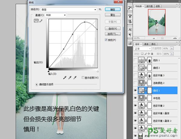Toggle the 预览(P) preview checkbox
The height and width of the screenshot is (139, 181).
[x=106, y=40]
